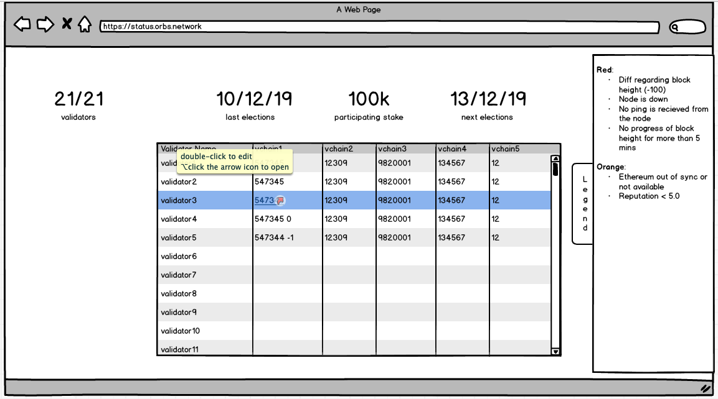Image resolution: width=718 pixels, height=399 pixels.
Task: Open the 5473 link in validator3 row
Action: 264,200
